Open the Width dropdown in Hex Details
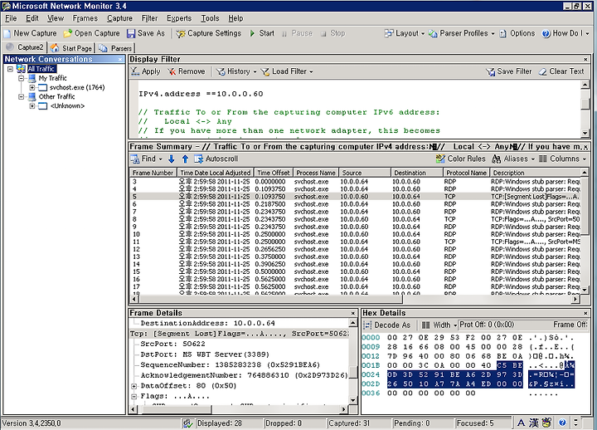Image resolution: width=597 pixels, height=430 pixels. (439, 325)
